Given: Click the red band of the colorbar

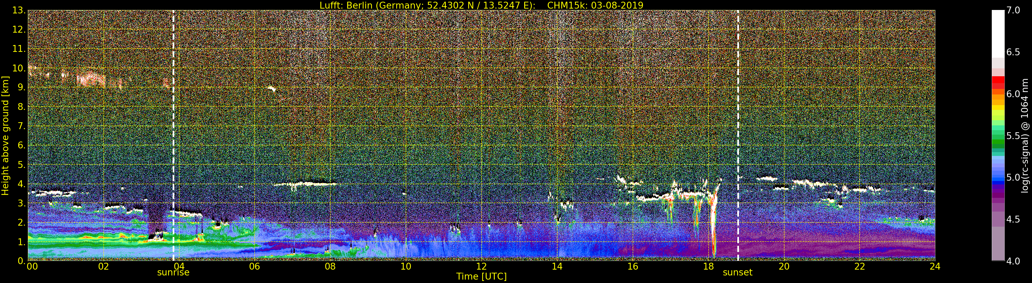Looking at the screenshot, I should [998, 82].
